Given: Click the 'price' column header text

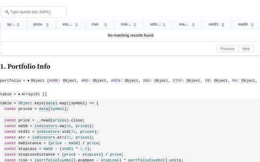Looking at the screenshot, I should coord(38,24).
